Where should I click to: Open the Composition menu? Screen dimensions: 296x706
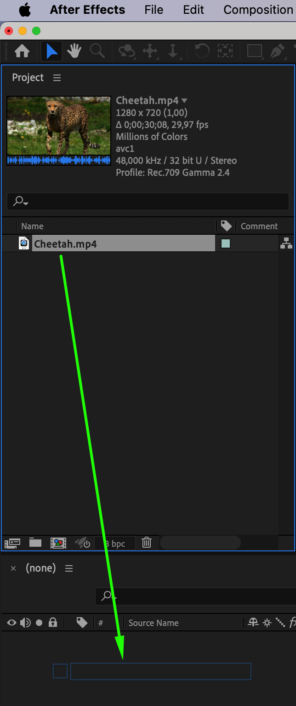click(x=258, y=10)
